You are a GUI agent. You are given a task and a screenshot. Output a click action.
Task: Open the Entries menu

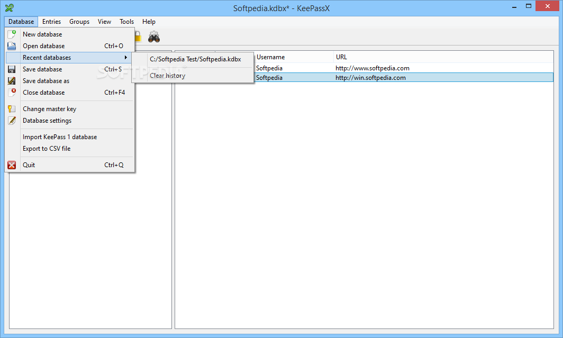point(51,22)
